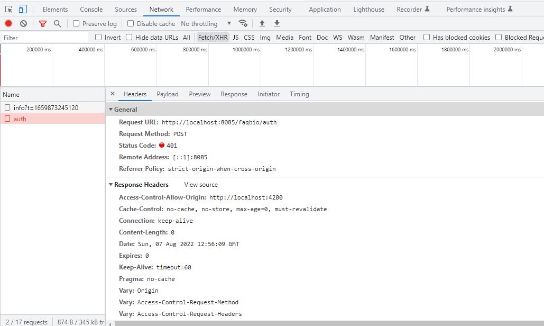Export HAR file download arrow
The image size is (544, 326).
pyautogui.click(x=277, y=23)
